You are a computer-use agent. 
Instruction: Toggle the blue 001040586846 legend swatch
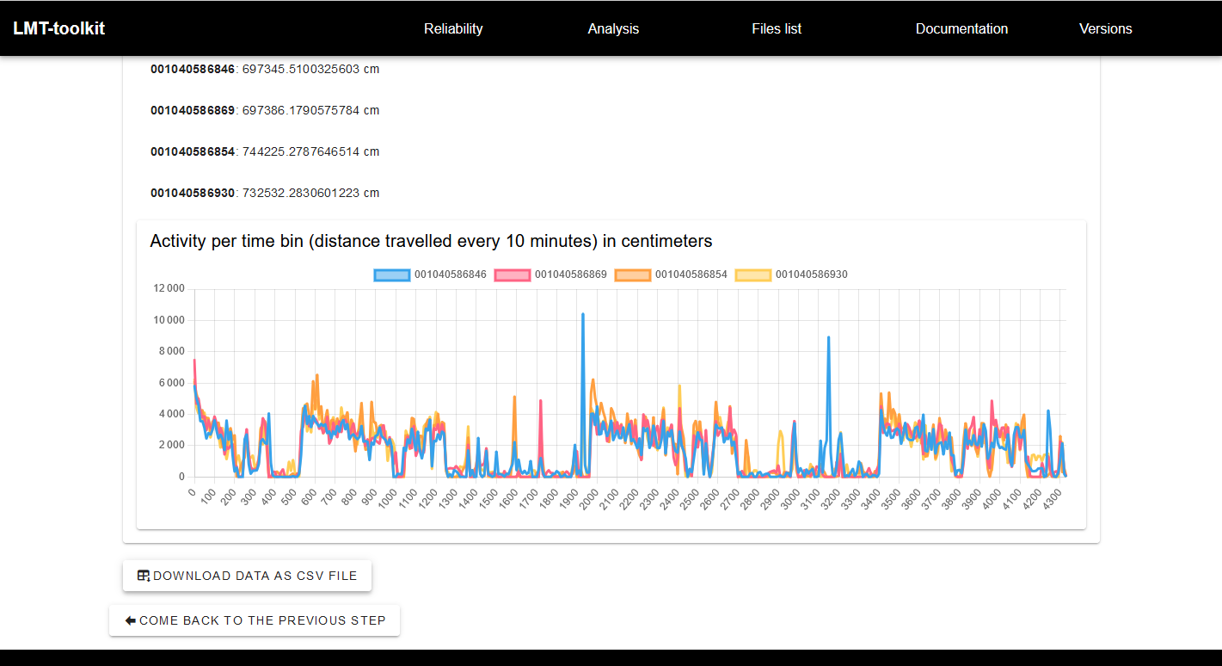392,274
